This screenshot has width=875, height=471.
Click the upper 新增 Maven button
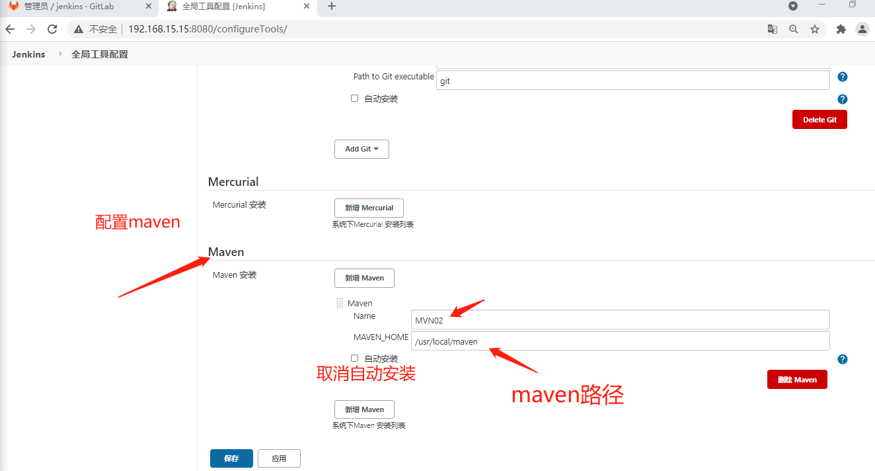364,278
